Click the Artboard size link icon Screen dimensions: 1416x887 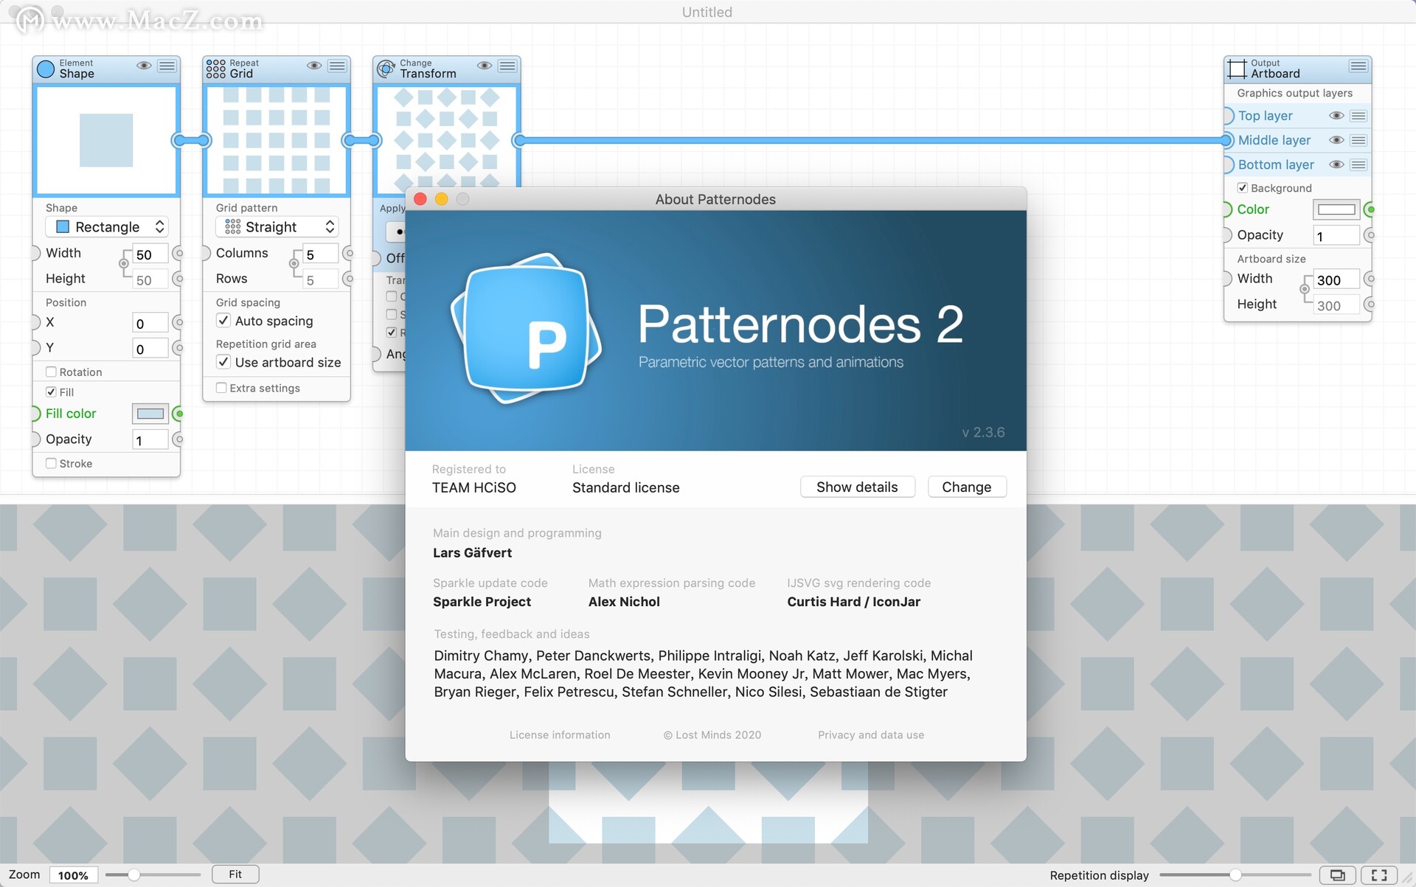click(1304, 289)
